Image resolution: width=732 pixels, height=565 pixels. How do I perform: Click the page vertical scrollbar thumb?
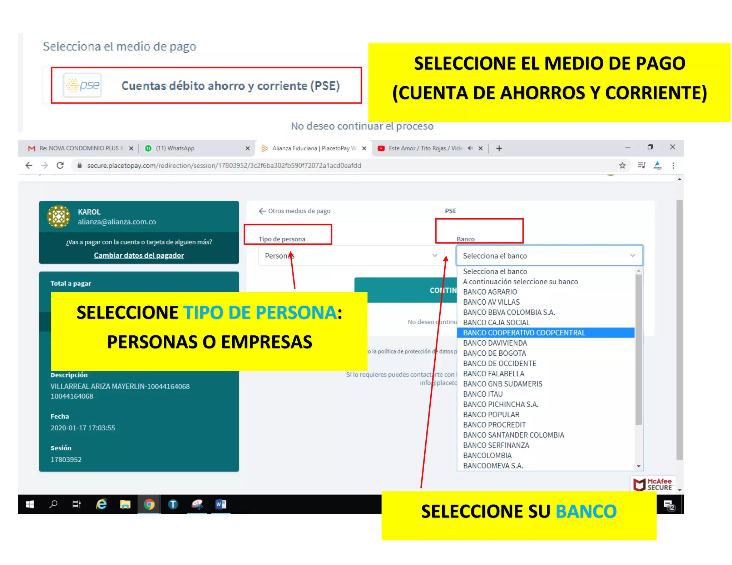679,330
